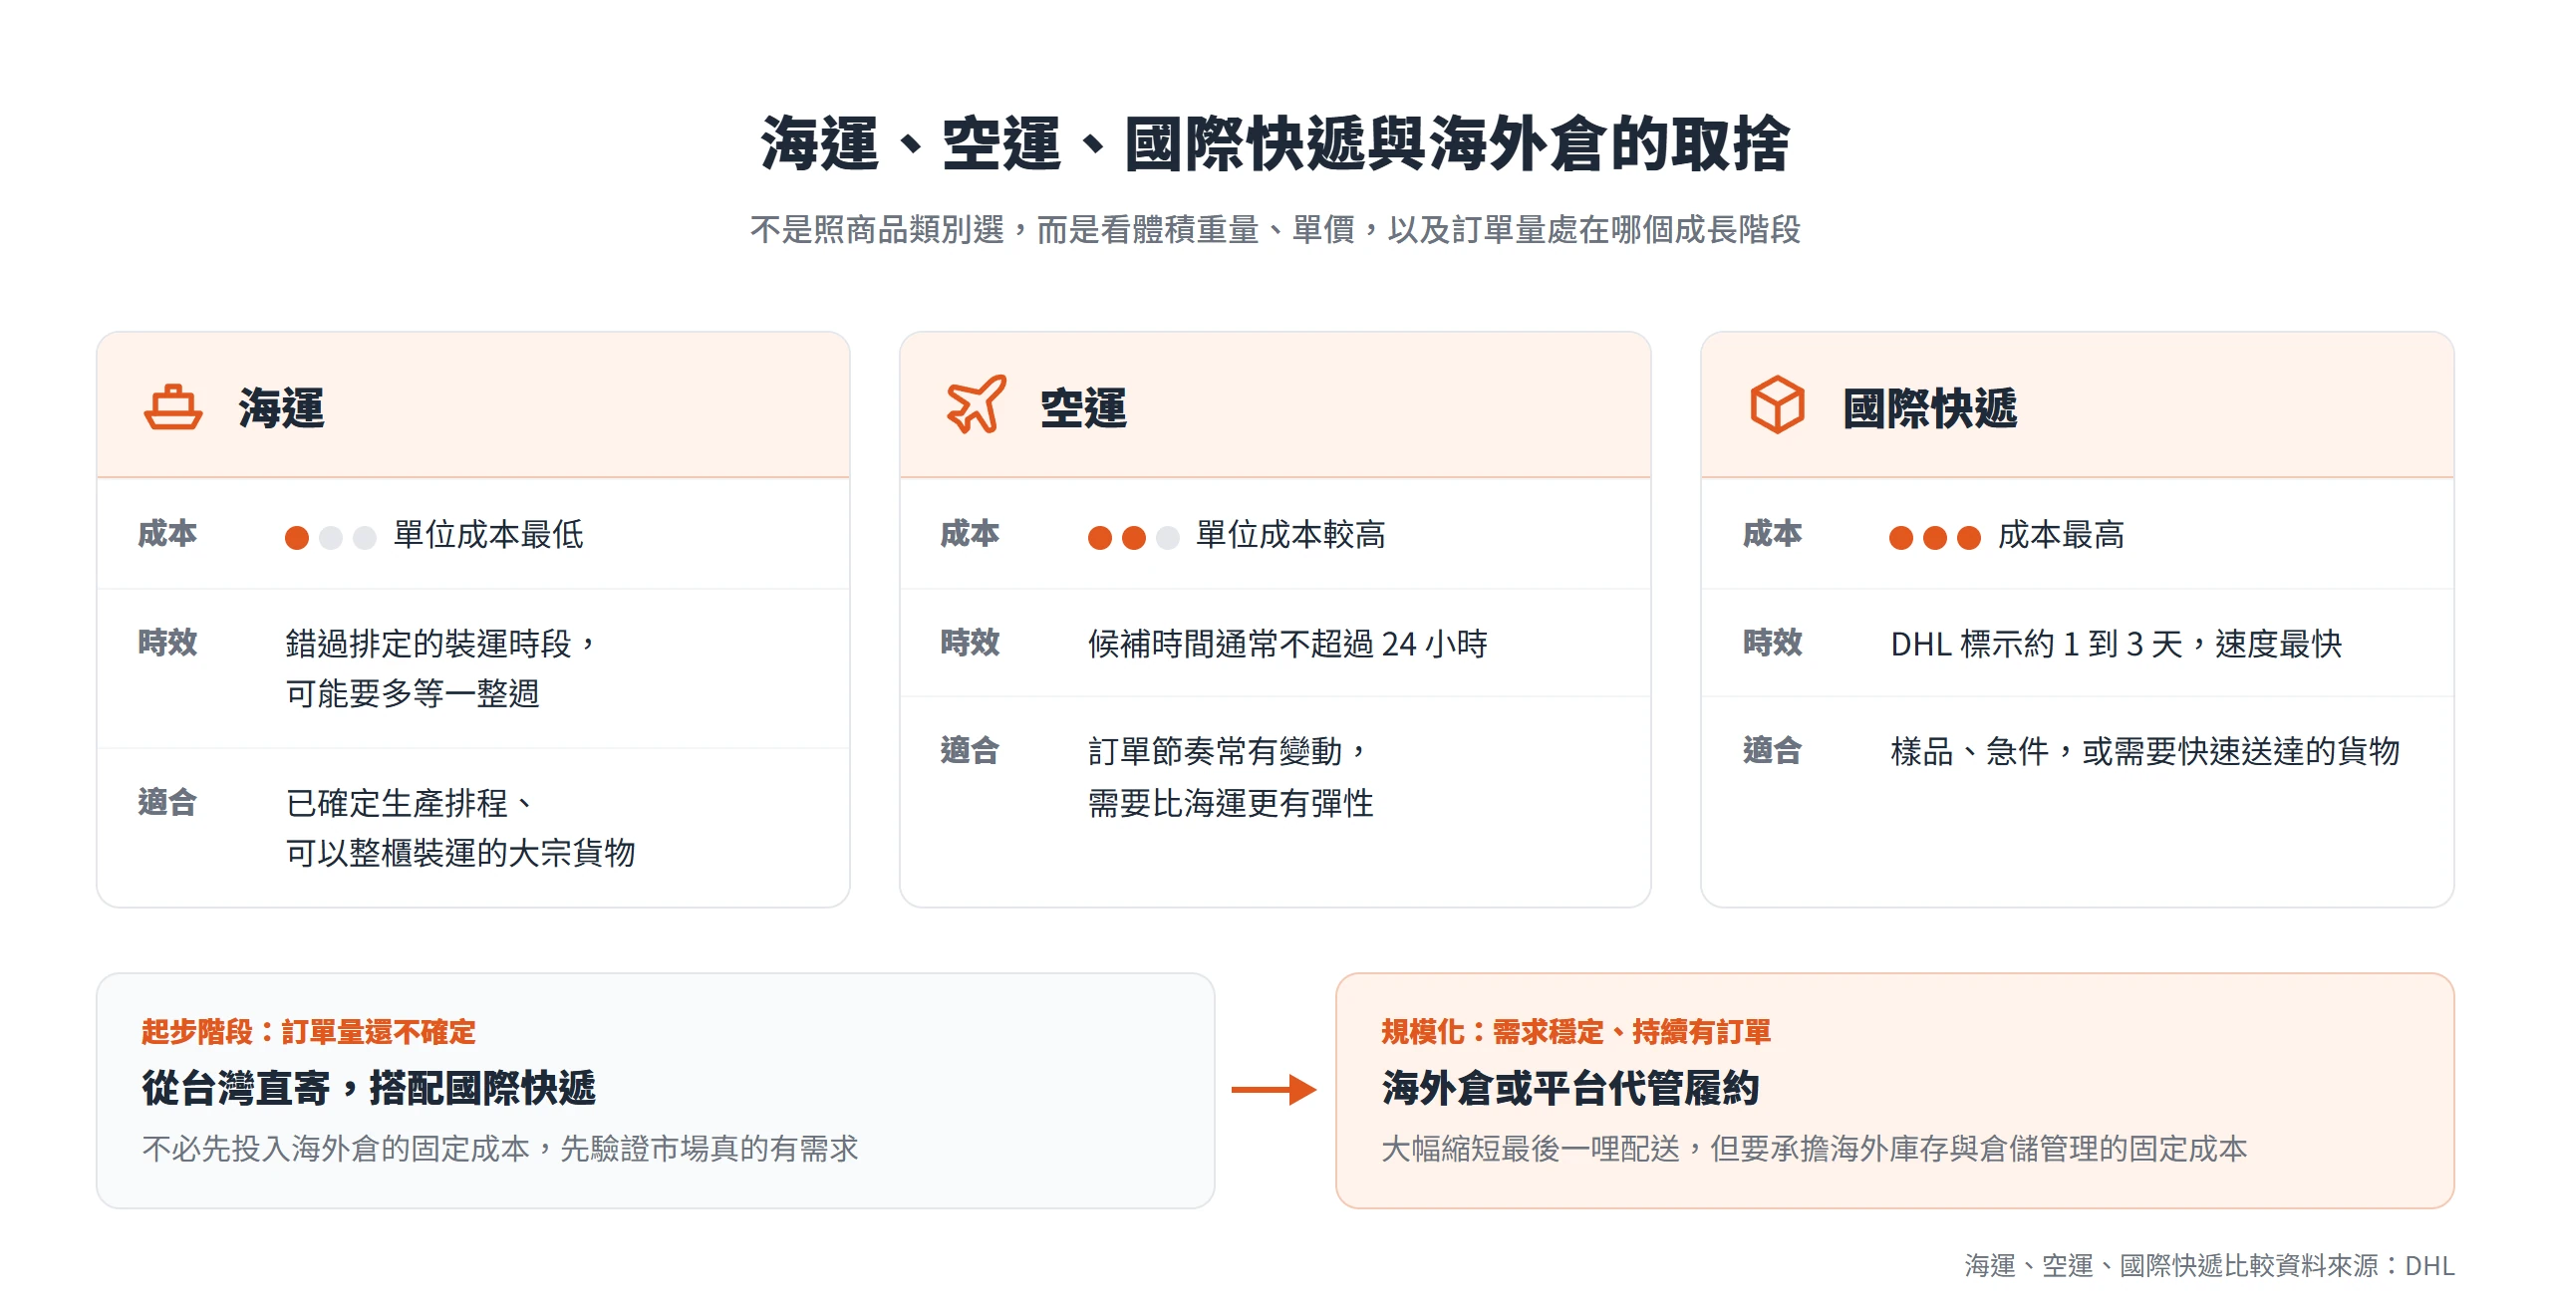
Task: Click the text 不必先投入海外倉的固定成本
Action: (x=336, y=1149)
